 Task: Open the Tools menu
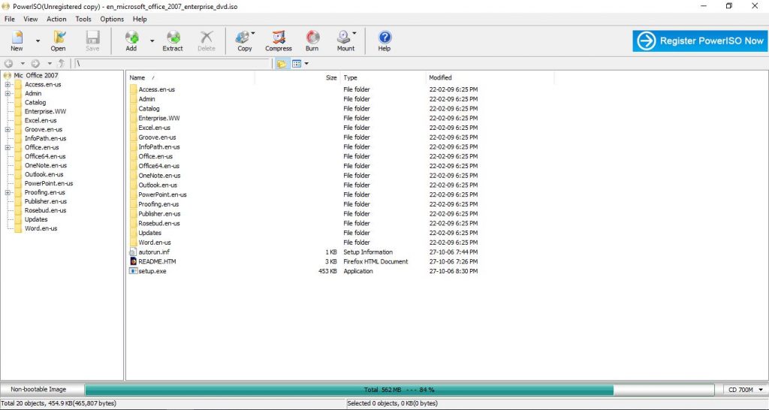pyautogui.click(x=83, y=19)
